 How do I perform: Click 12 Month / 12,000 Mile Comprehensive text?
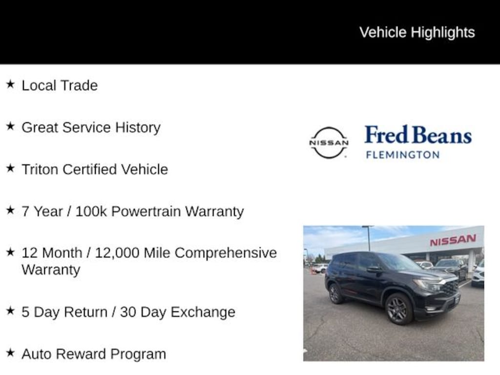[149, 253]
